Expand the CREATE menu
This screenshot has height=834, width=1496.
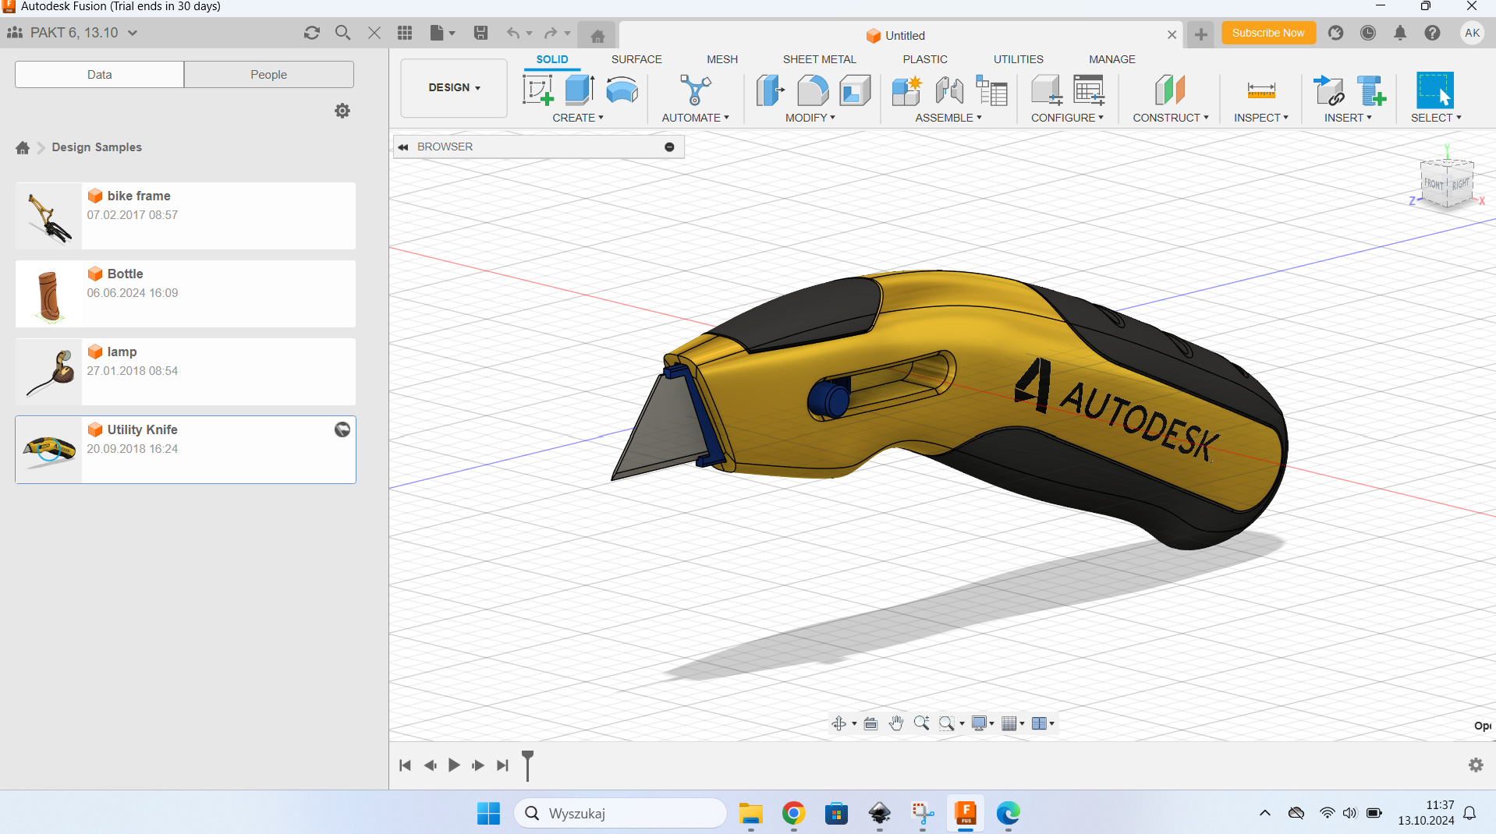578,118
